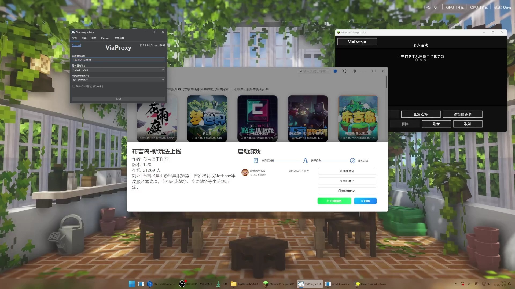Click the Discord link in ViaProxy
The image size is (515, 289).
[x=76, y=45]
